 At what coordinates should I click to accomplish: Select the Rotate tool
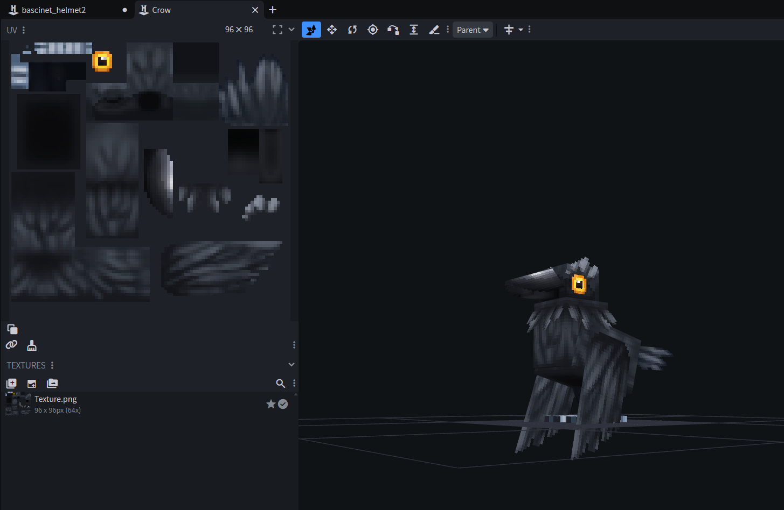click(352, 30)
